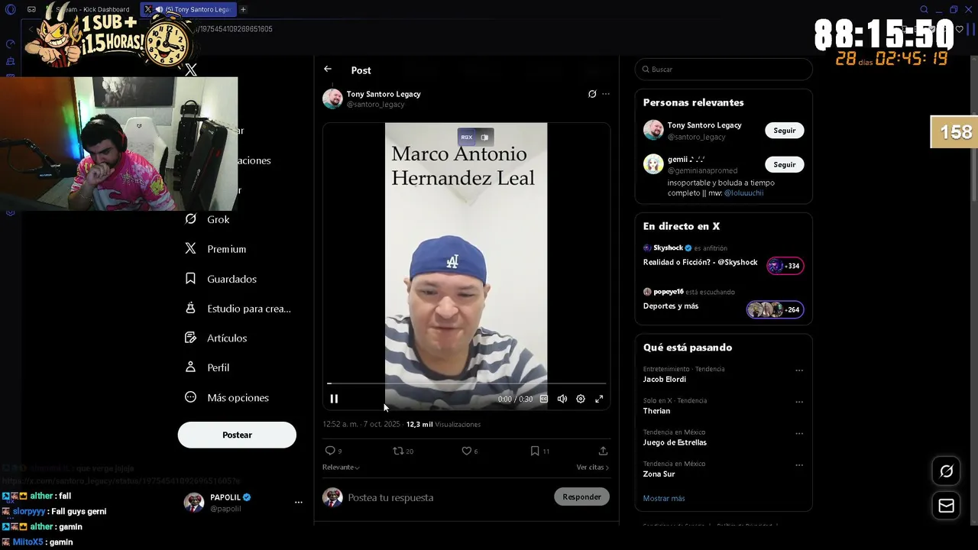The image size is (978, 550).
Task: Like the post with heart icon
Action: [x=466, y=451]
